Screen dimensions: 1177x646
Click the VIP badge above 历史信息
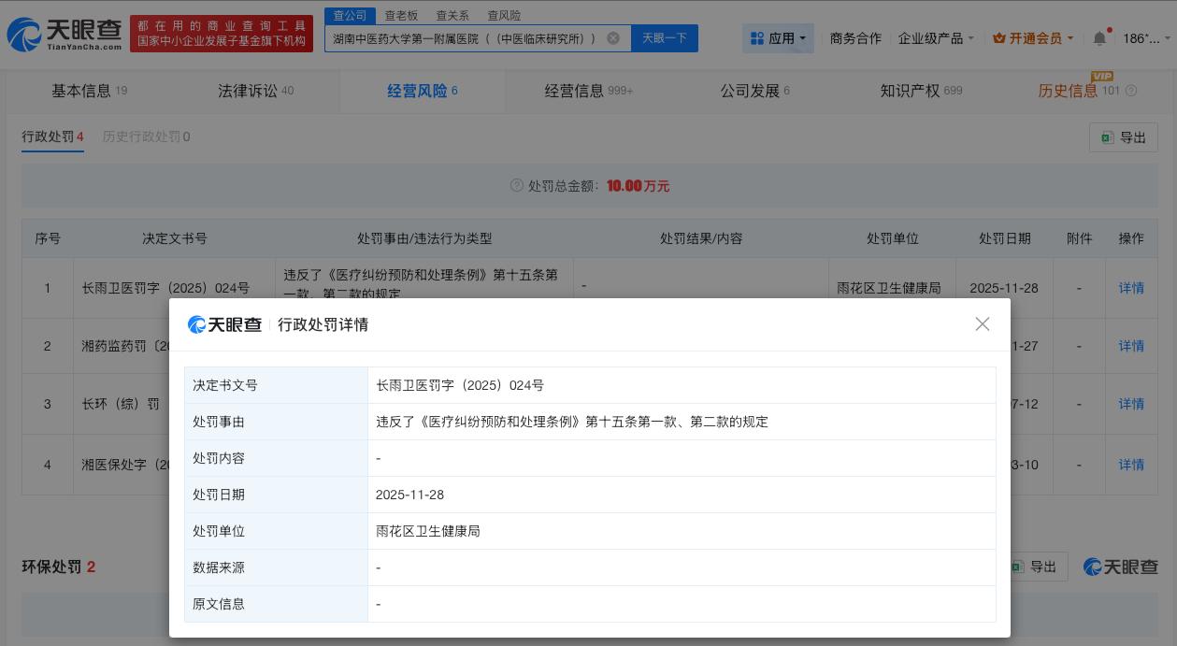[x=1101, y=79]
